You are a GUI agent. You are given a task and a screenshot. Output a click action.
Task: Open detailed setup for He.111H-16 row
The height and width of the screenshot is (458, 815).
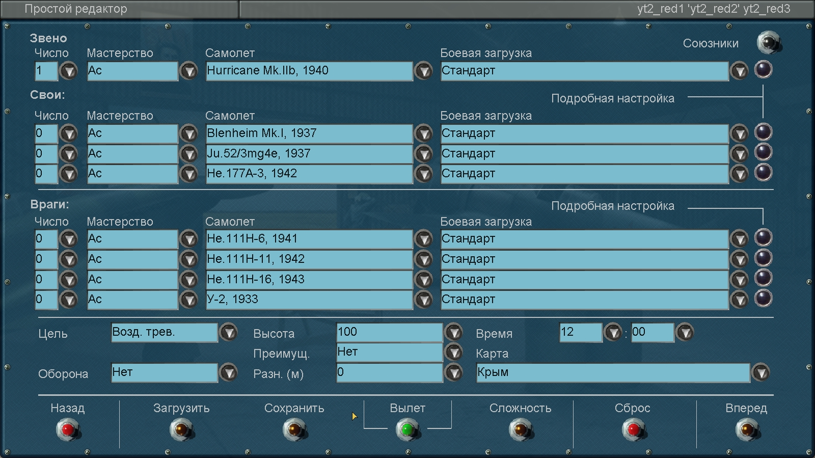(763, 278)
